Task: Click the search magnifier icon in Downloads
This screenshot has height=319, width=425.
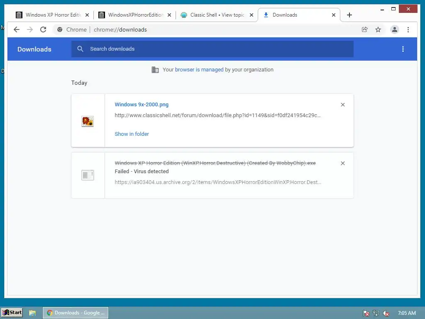Action: pos(80,49)
